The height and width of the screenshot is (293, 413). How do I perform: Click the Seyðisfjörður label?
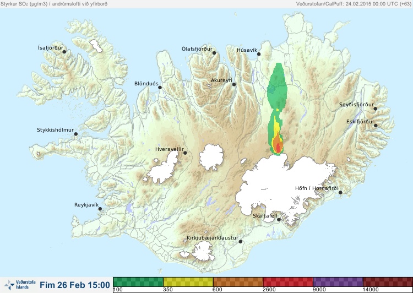click(x=356, y=105)
